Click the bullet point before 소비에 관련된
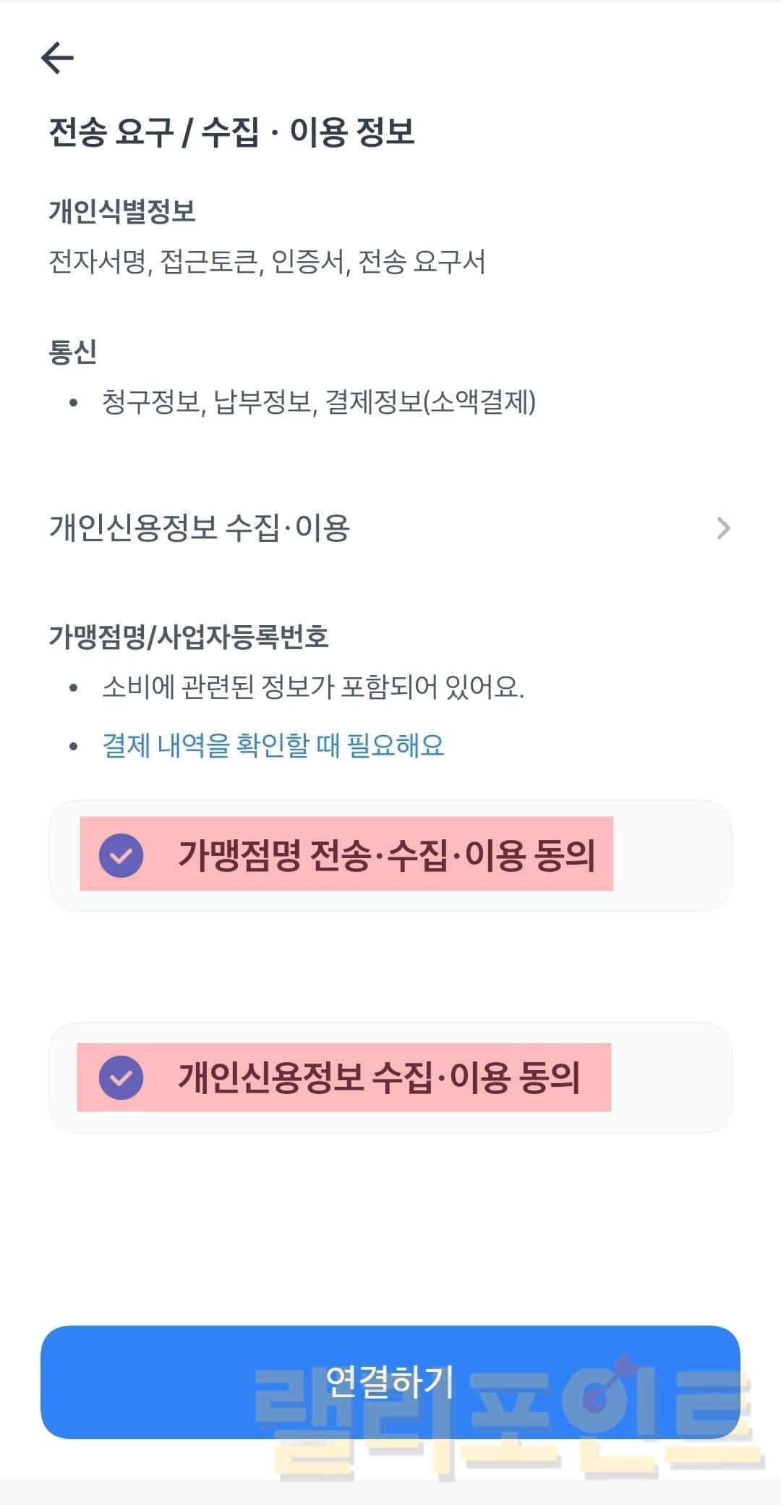The width and height of the screenshot is (781, 1505). tap(73, 688)
